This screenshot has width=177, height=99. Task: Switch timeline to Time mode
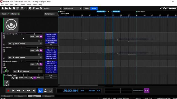tap(87, 8)
